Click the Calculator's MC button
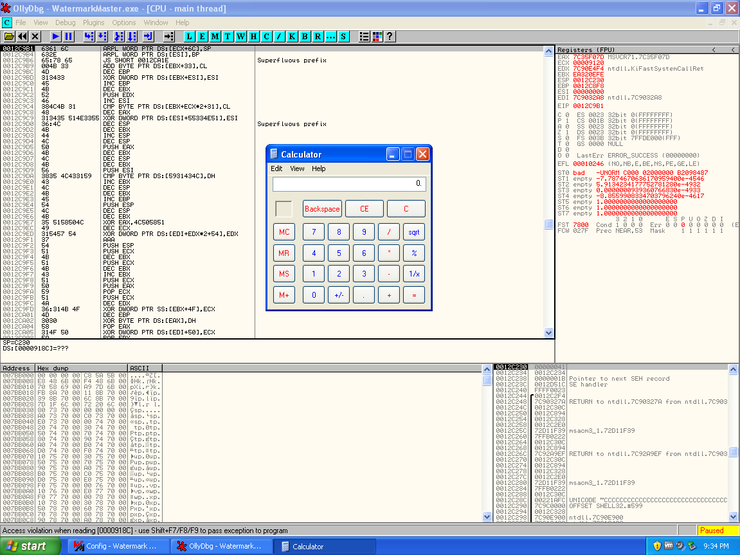The width and height of the screenshot is (740, 555). tap(284, 232)
